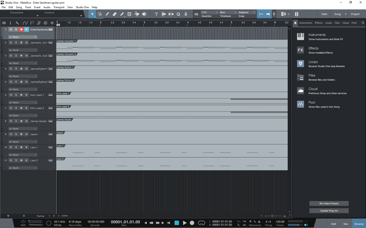366x228 pixels.
Task: Open EnterSandman track's None input dropdown
Action: pos(23,37)
